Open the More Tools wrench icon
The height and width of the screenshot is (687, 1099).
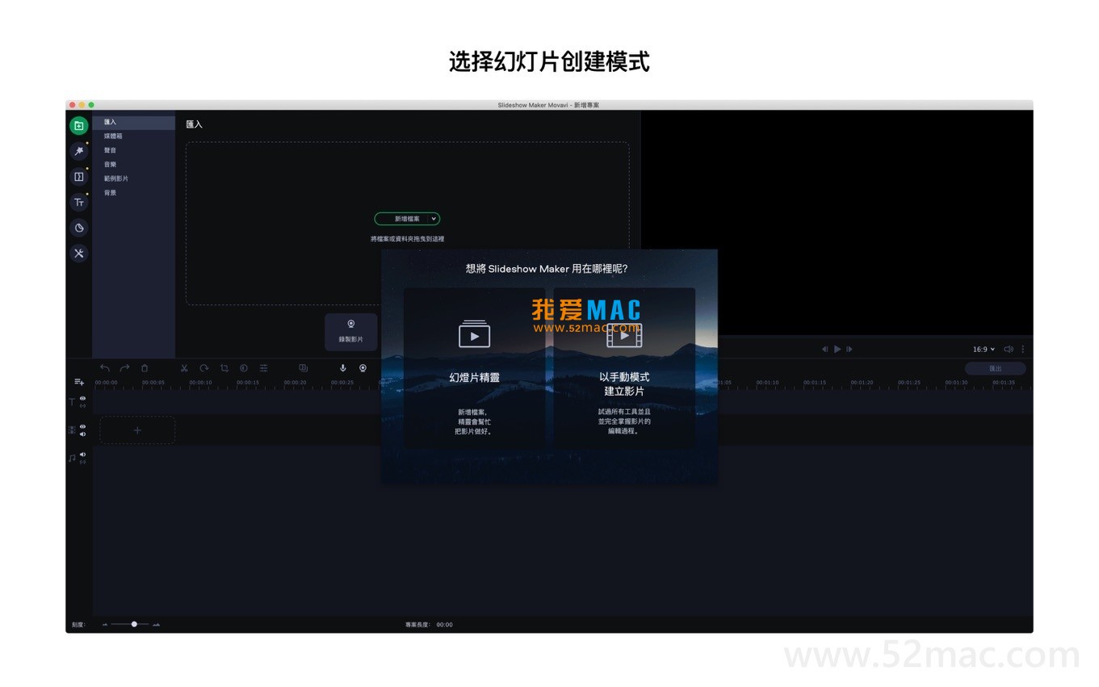click(x=78, y=253)
